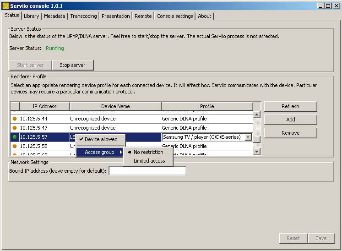Toggle the Device allowed context menu item
342x251 pixels.
tap(100, 139)
